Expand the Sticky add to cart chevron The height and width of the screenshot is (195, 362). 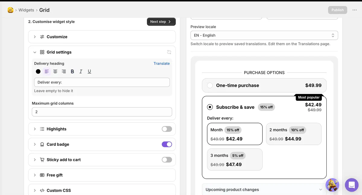[35, 160]
